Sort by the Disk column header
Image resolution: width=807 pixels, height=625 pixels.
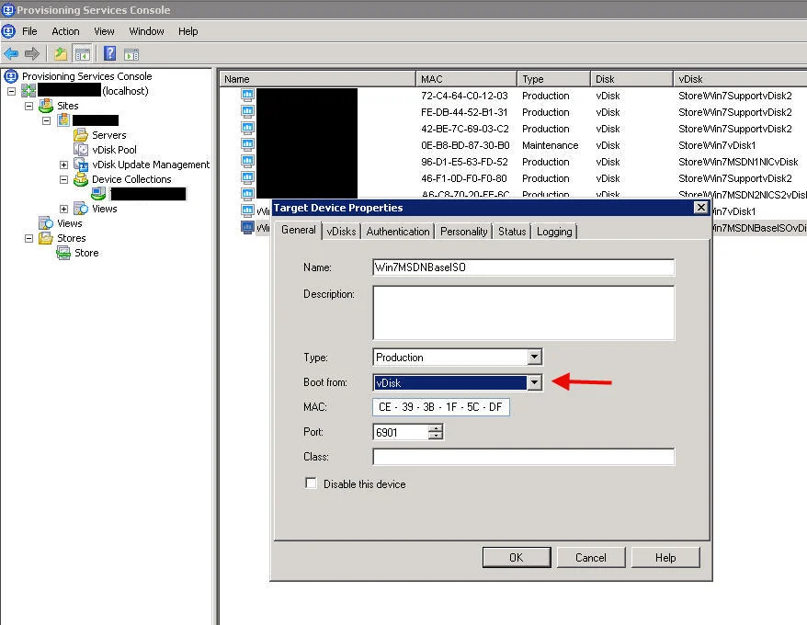click(x=631, y=79)
